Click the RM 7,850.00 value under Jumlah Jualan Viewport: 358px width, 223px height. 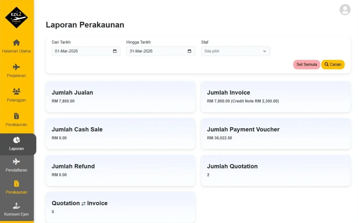point(63,101)
